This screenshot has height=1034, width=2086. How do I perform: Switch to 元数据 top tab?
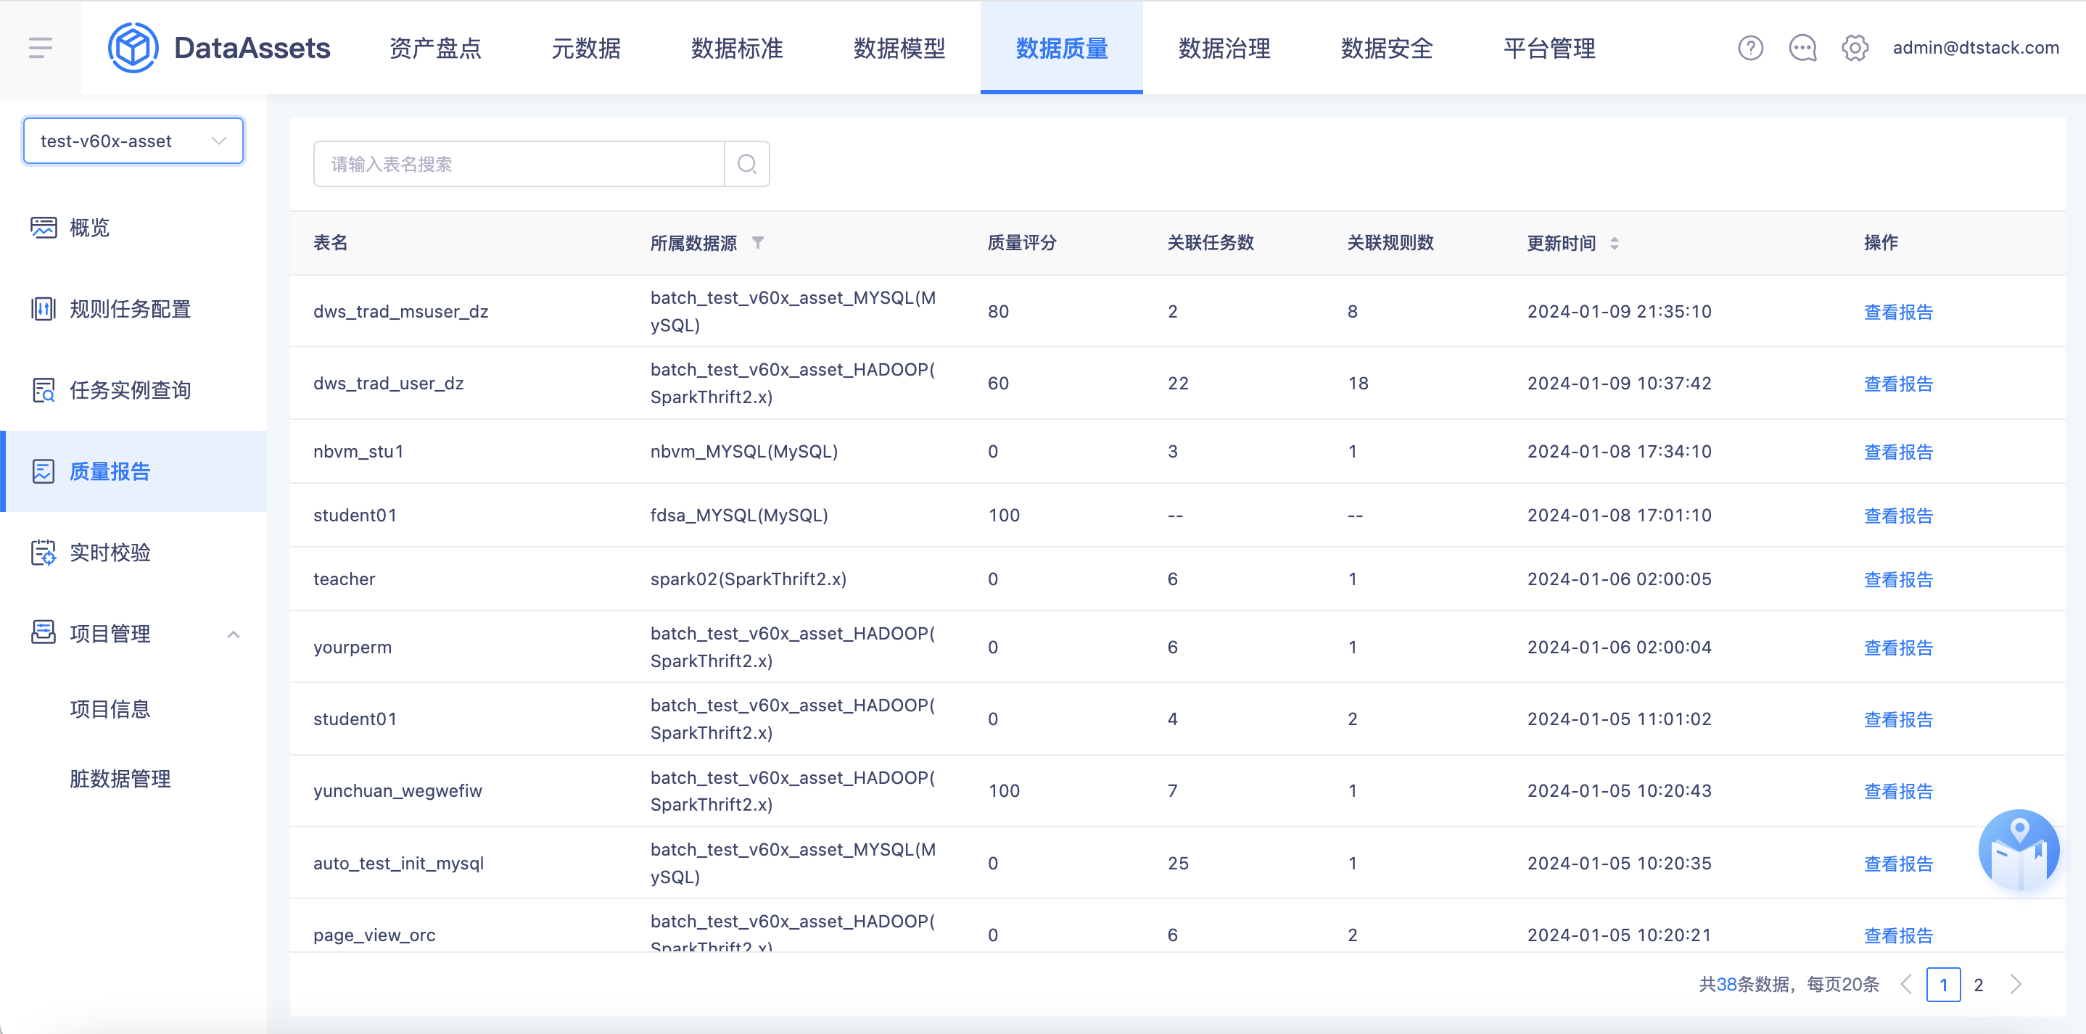(585, 48)
